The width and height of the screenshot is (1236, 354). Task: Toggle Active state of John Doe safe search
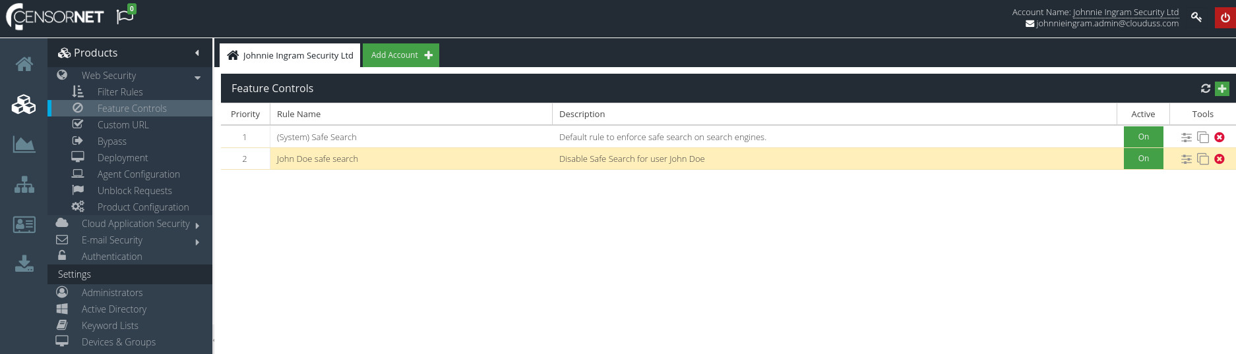pos(1144,159)
